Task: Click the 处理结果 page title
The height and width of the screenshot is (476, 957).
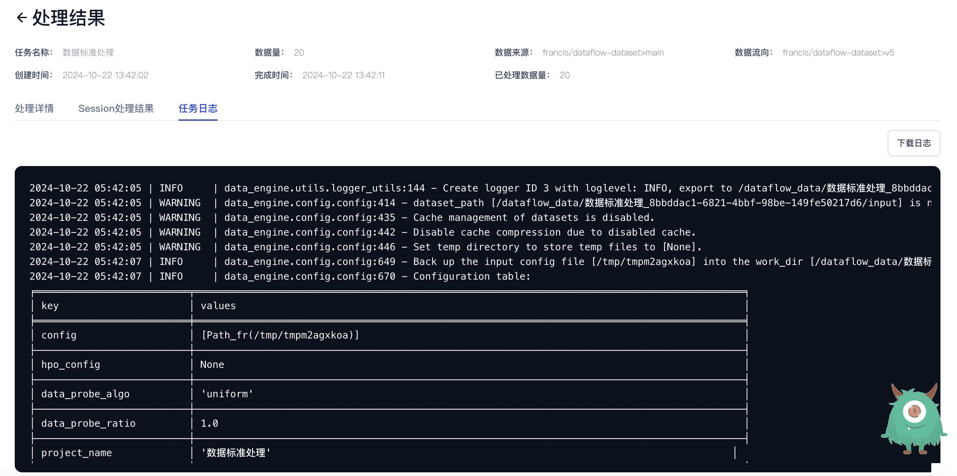Action: (x=69, y=18)
